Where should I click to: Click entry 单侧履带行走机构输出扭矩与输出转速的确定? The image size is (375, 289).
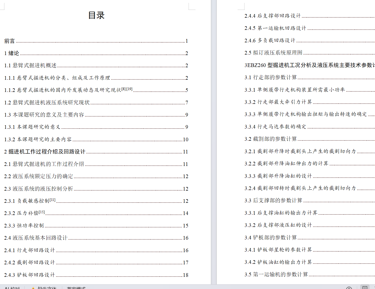(x=310, y=114)
